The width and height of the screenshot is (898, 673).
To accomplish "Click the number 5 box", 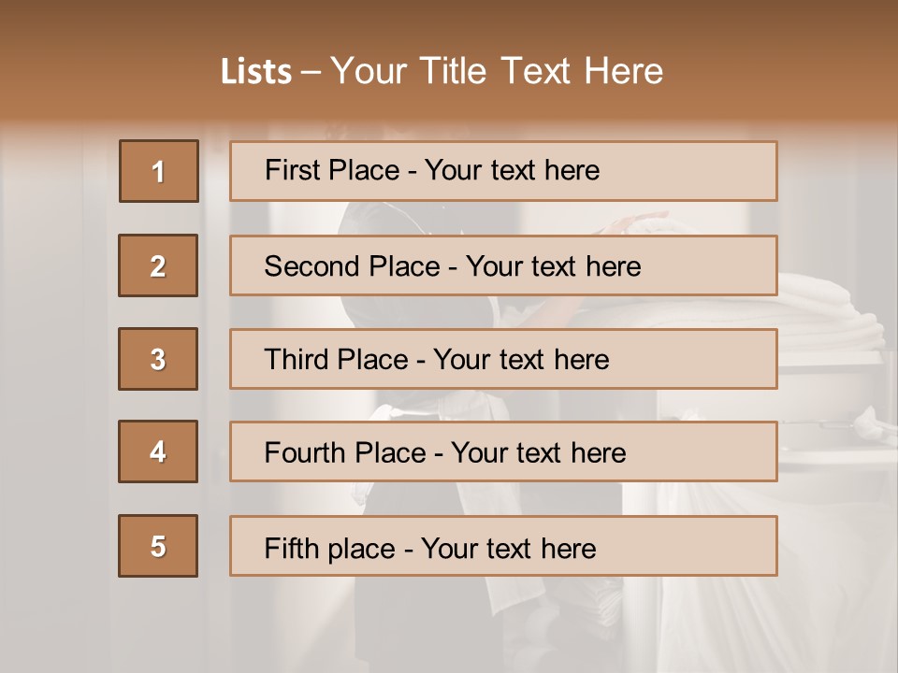I will pyautogui.click(x=158, y=546).
